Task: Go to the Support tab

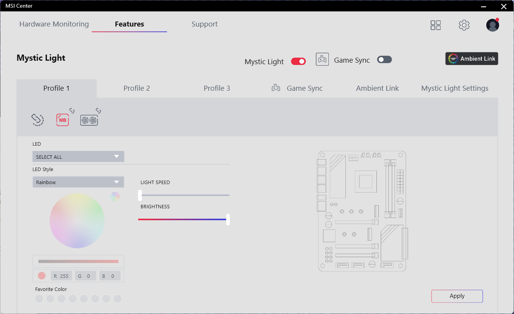Action: [x=205, y=24]
